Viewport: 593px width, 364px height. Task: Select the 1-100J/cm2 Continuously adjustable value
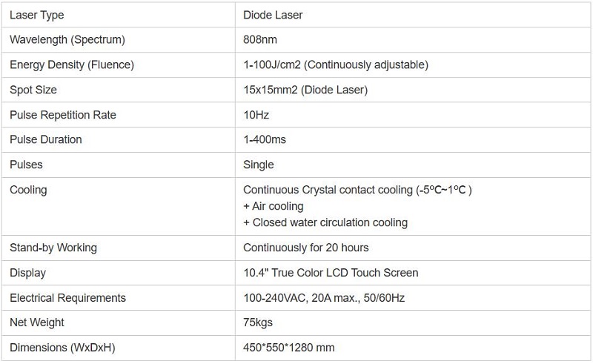click(336, 64)
